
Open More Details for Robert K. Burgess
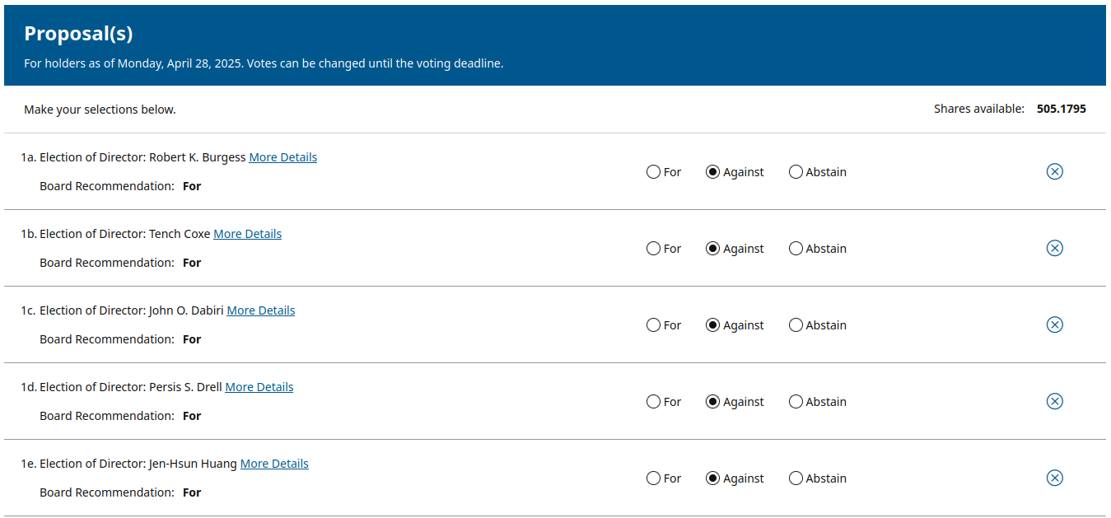point(282,157)
